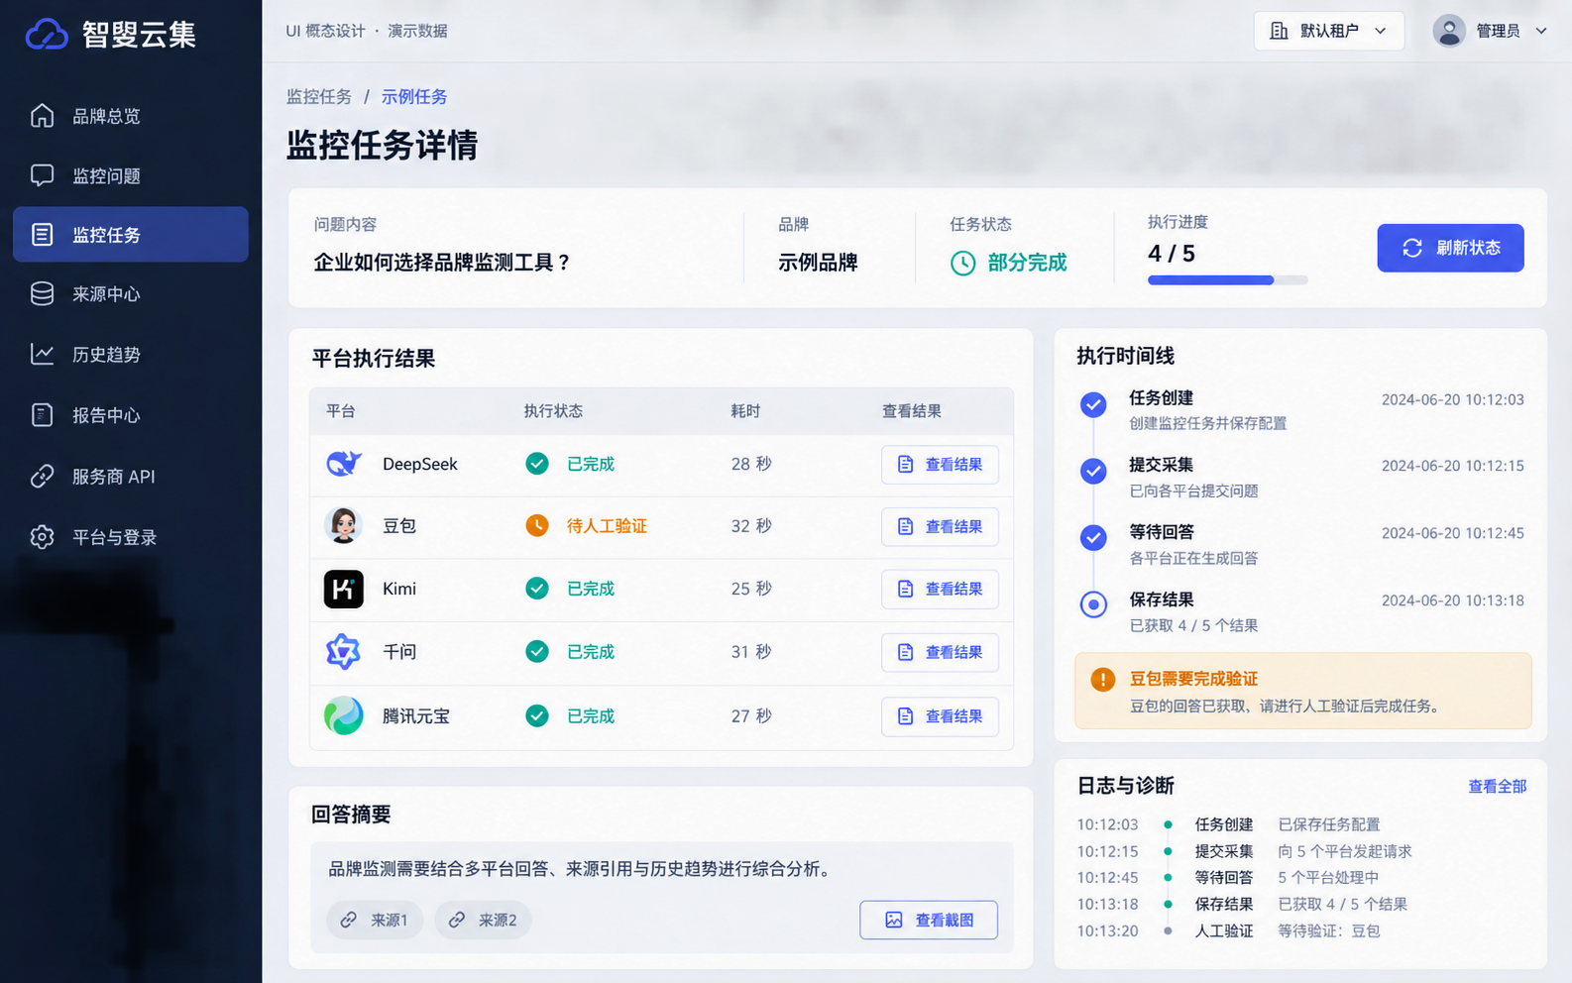Viewport: 1572px width, 983px height.
Task: Click the DeepSeek whale logo
Action: click(x=344, y=464)
